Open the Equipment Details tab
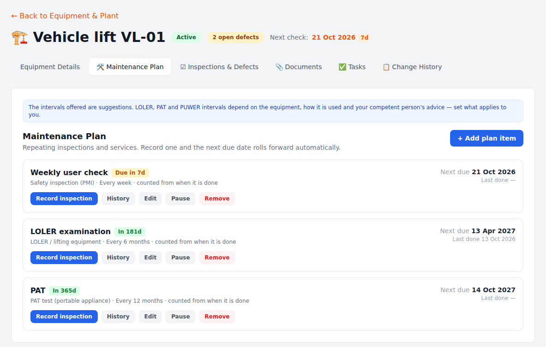Image resolution: width=546 pixels, height=347 pixels. coord(50,67)
